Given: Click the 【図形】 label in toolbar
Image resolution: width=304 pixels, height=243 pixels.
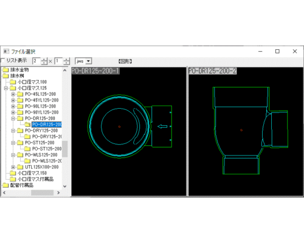Looking at the screenshot, I should click(125, 61).
